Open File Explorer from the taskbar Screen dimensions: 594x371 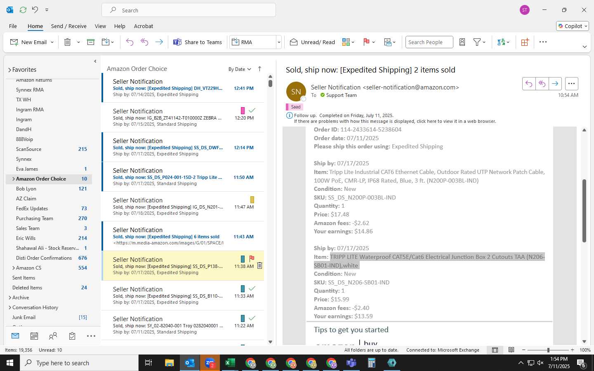pyautogui.click(x=169, y=363)
